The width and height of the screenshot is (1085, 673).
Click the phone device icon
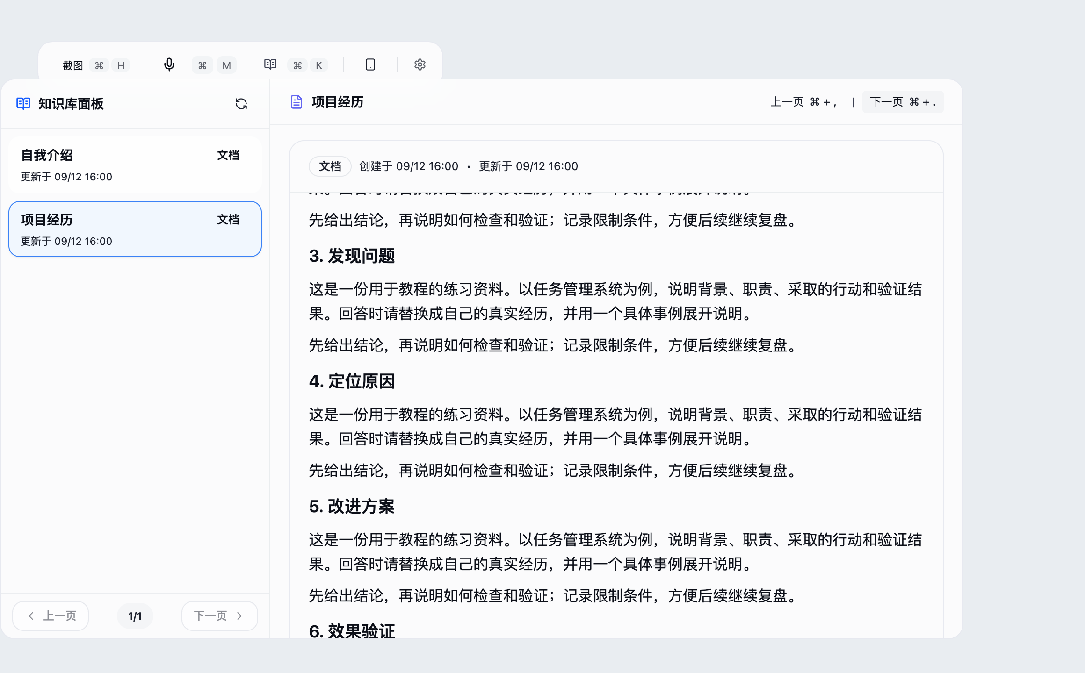(370, 64)
